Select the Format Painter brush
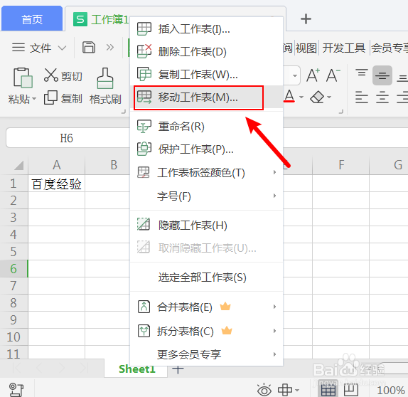 (105, 78)
